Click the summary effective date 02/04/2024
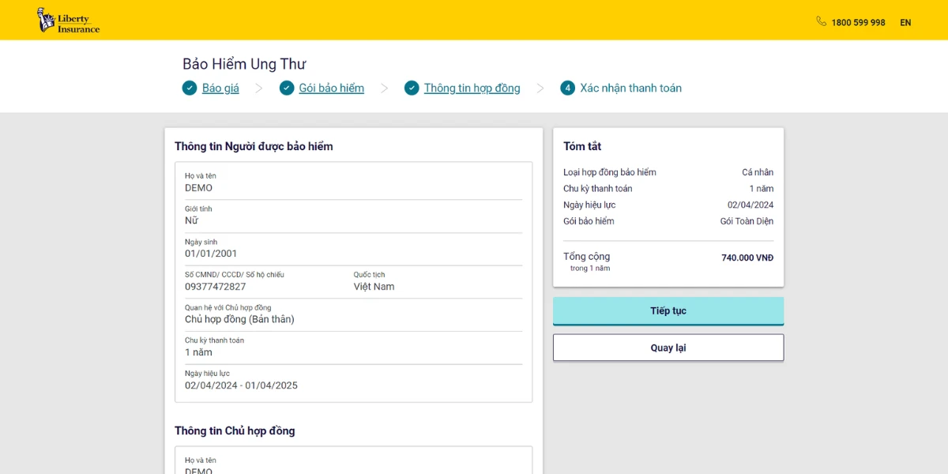The height and width of the screenshot is (474, 948). (750, 205)
